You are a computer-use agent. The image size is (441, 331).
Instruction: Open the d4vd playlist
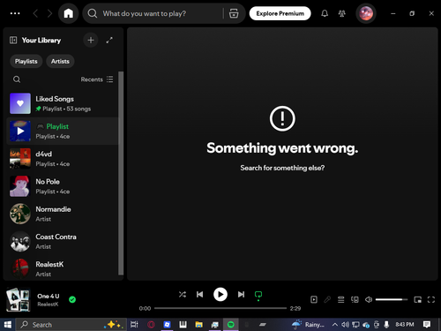(x=62, y=159)
